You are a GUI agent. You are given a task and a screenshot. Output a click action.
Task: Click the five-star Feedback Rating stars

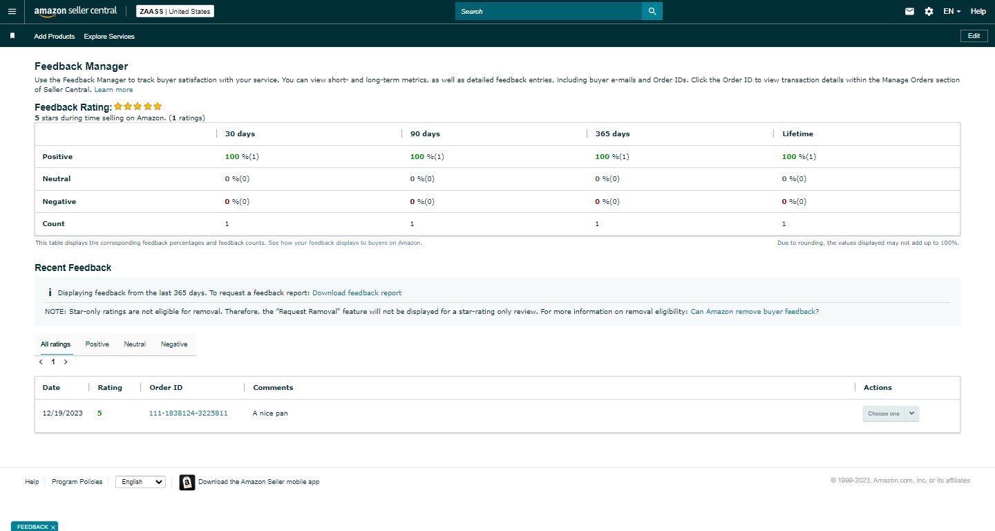click(x=138, y=106)
